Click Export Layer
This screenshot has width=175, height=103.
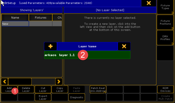43,97
